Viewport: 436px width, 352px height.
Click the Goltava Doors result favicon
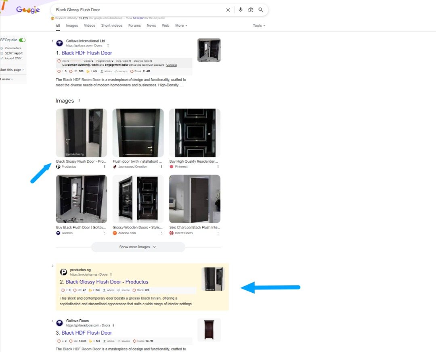[59, 323]
